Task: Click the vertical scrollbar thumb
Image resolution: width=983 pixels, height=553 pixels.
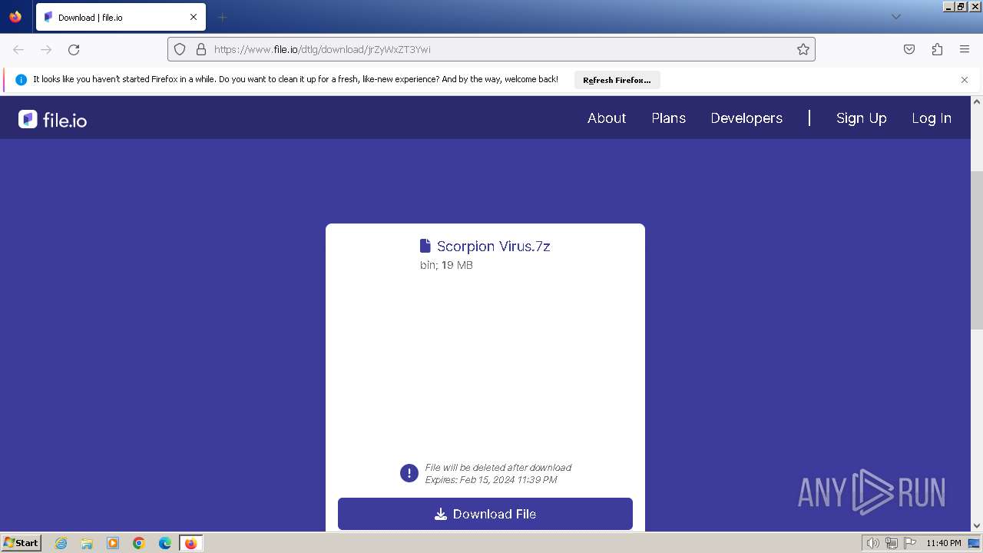Action: (x=977, y=250)
